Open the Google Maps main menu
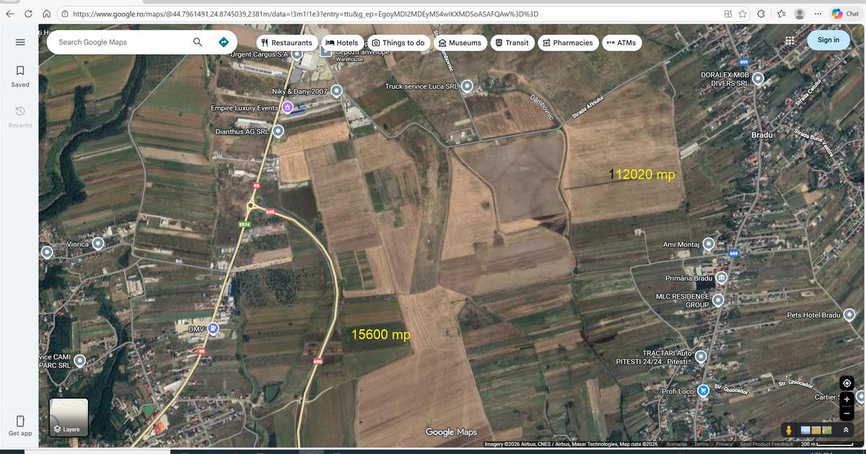866x454 pixels. [x=20, y=42]
